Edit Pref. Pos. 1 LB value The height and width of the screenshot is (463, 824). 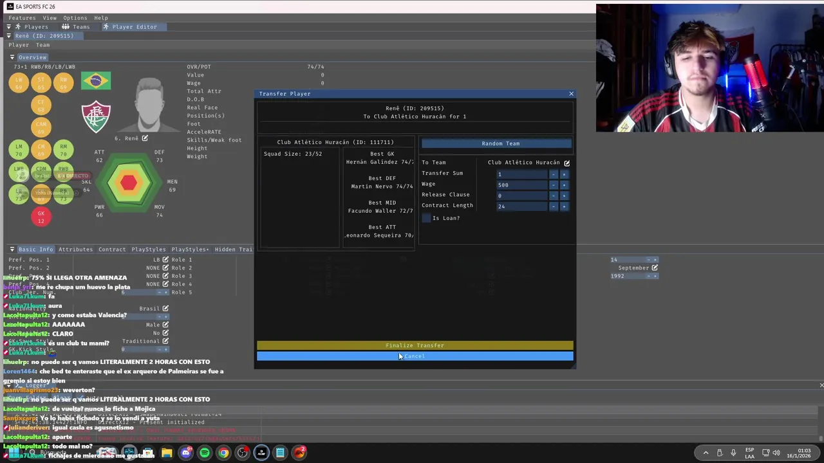click(165, 260)
